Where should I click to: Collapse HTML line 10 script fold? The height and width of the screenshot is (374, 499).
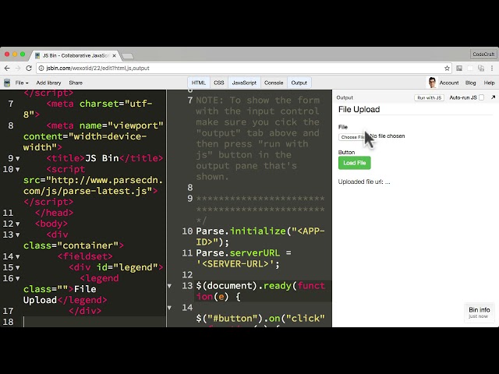tap(17, 169)
